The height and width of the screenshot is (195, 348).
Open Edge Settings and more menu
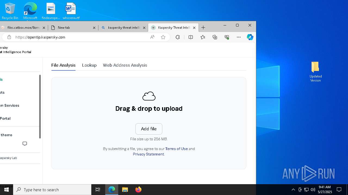point(239,37)
